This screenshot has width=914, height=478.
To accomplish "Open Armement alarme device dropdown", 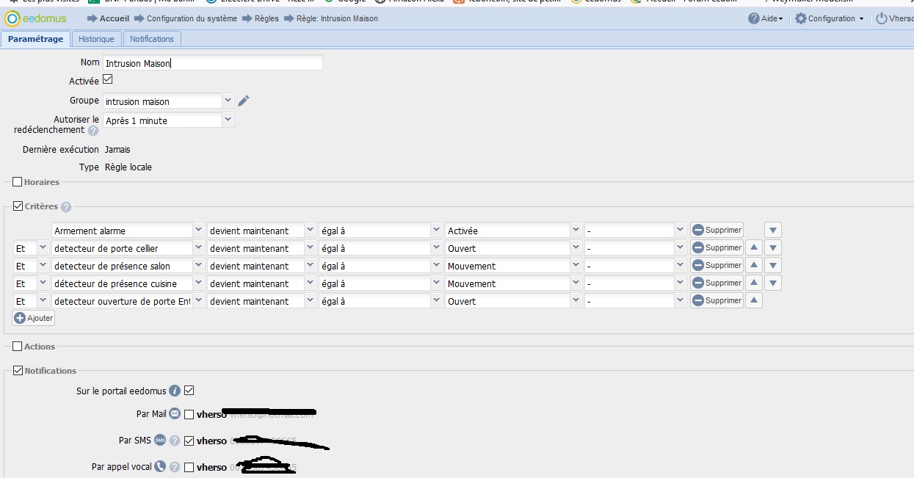I will (x=198, y=230).
